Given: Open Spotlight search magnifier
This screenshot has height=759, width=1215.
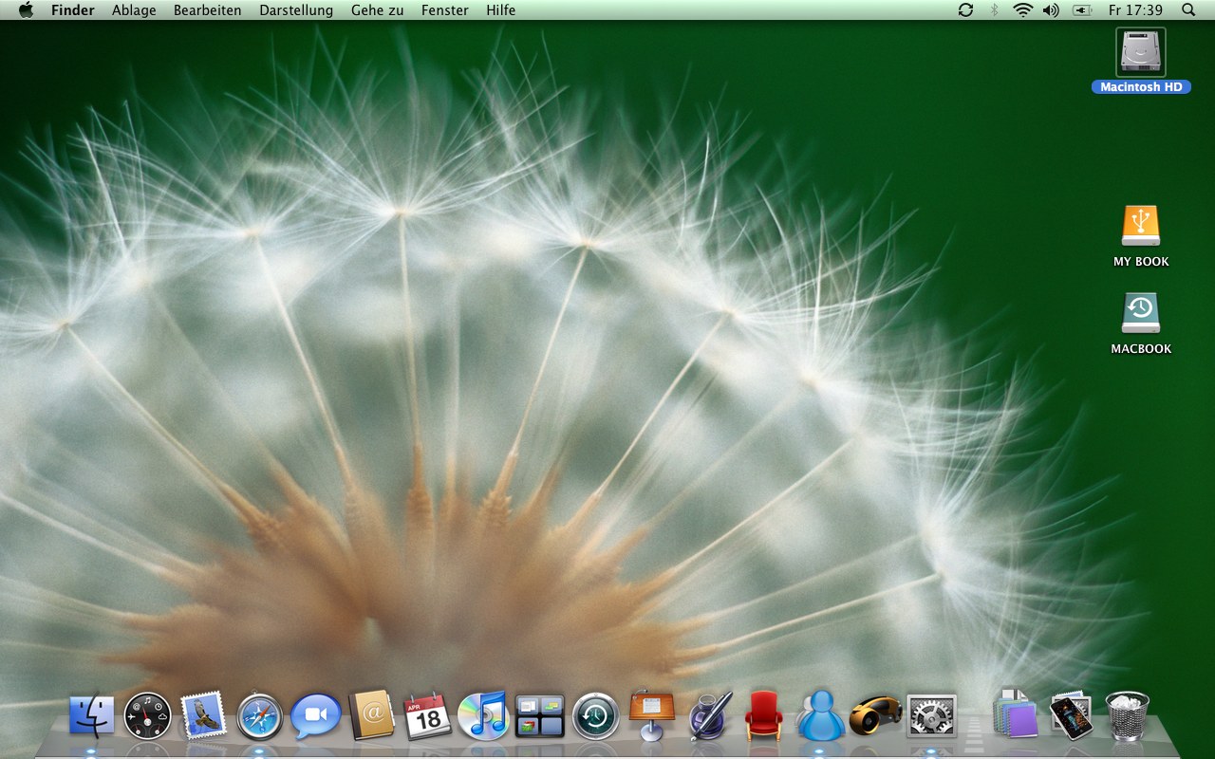Looking at the screenshot, I should click(x=1188, y=10).
